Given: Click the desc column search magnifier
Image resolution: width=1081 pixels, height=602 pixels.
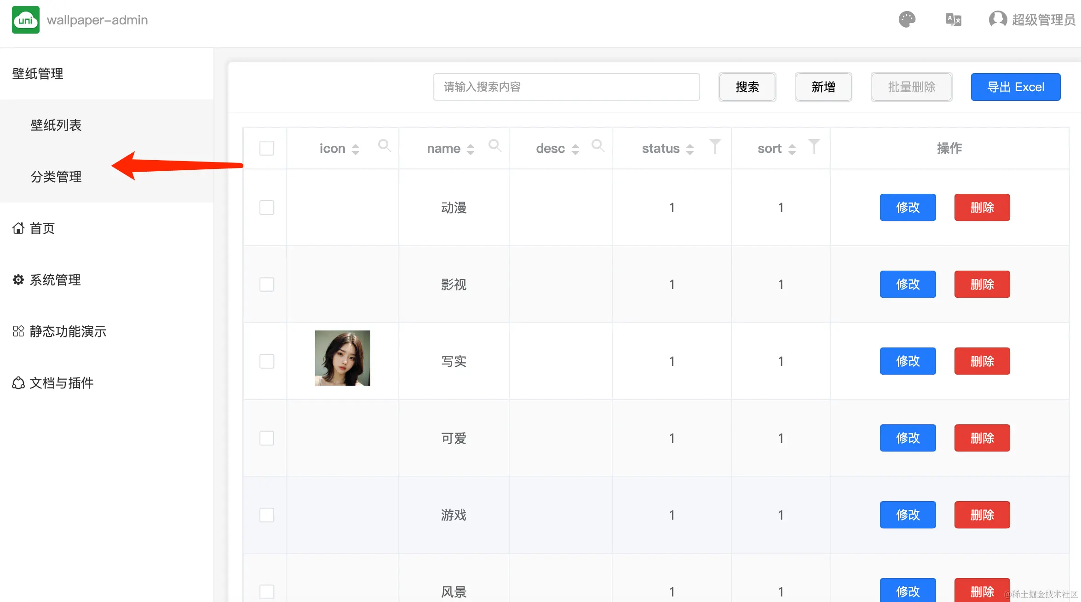Looking at the screenshot, I should tap(598, 146).
